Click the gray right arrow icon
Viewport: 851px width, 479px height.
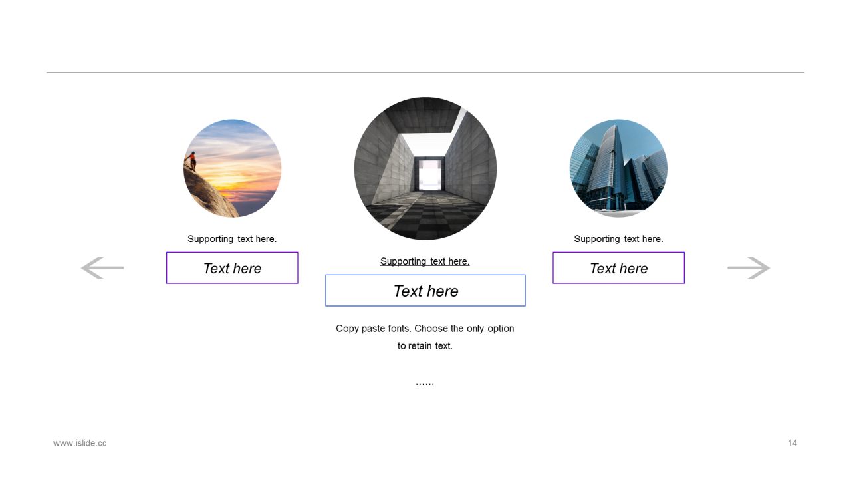[x=749, y=268]
